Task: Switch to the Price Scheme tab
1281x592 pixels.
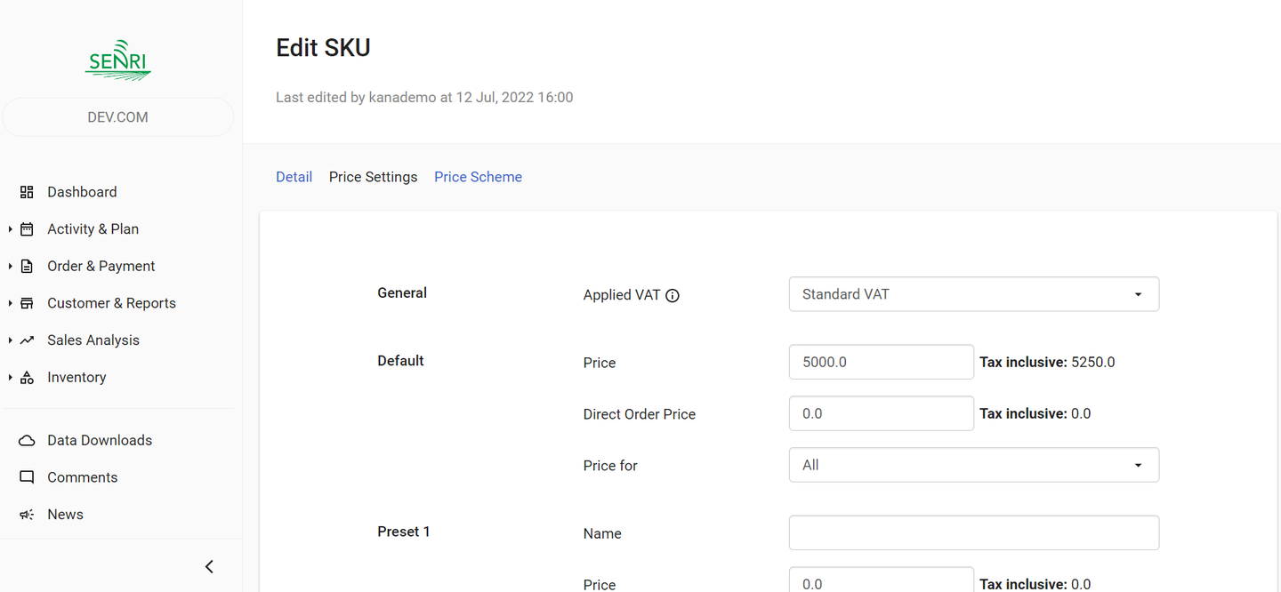Action: (x=478, y=177)
